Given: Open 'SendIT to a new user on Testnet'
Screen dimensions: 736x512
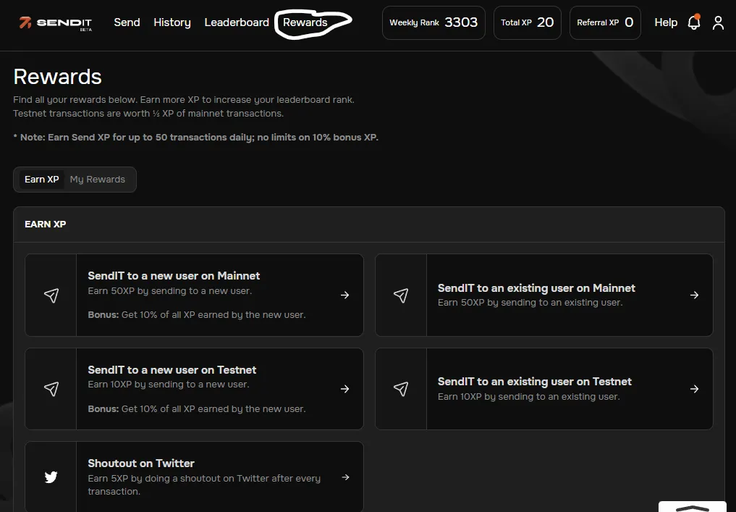Looking at the screenshot, I should (x=172, y=369).
